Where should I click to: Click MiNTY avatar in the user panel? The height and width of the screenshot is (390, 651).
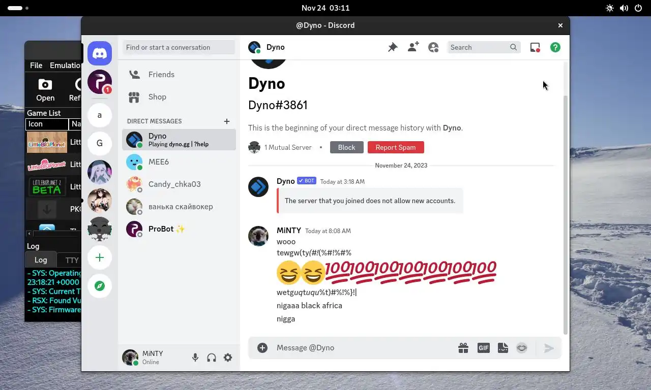click(x=130, y=357)
